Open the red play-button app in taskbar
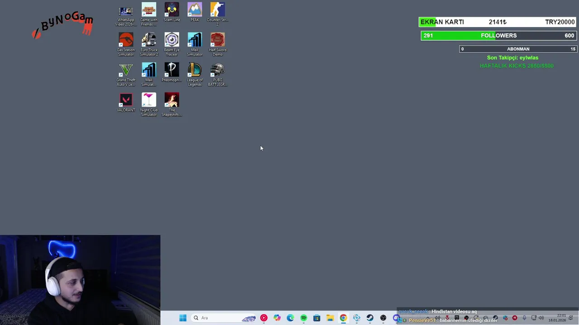Viewport: 579px width, 325px height. pos(264,318)
